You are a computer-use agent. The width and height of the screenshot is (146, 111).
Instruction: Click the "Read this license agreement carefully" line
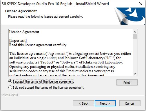(38, 45)
